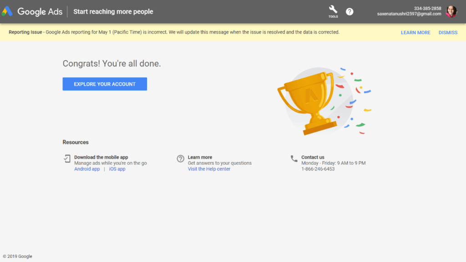Viewport: 466px width, 262px height.
Task: Open the account profile avatar
Action: pos(451,11)
